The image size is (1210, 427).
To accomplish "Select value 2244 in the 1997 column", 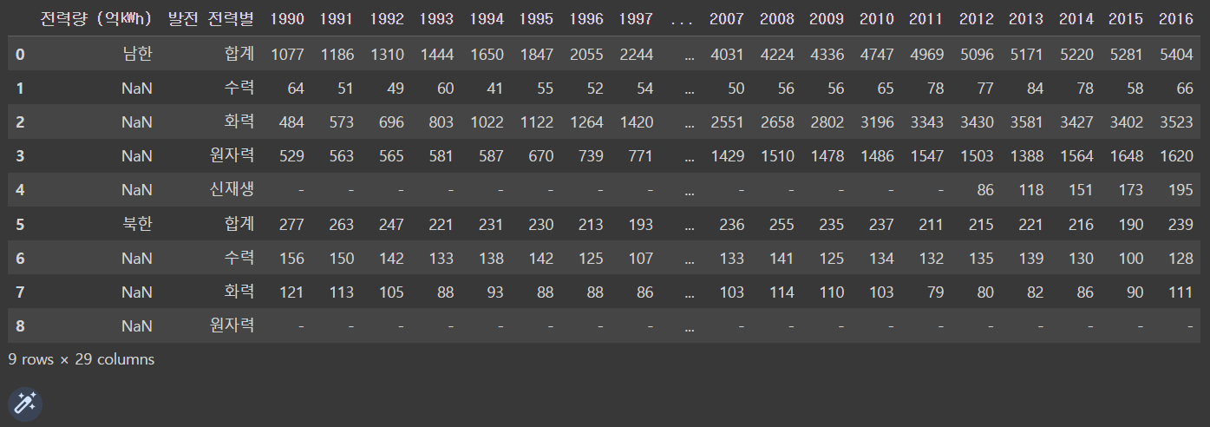I will click(x=637, y=54).
